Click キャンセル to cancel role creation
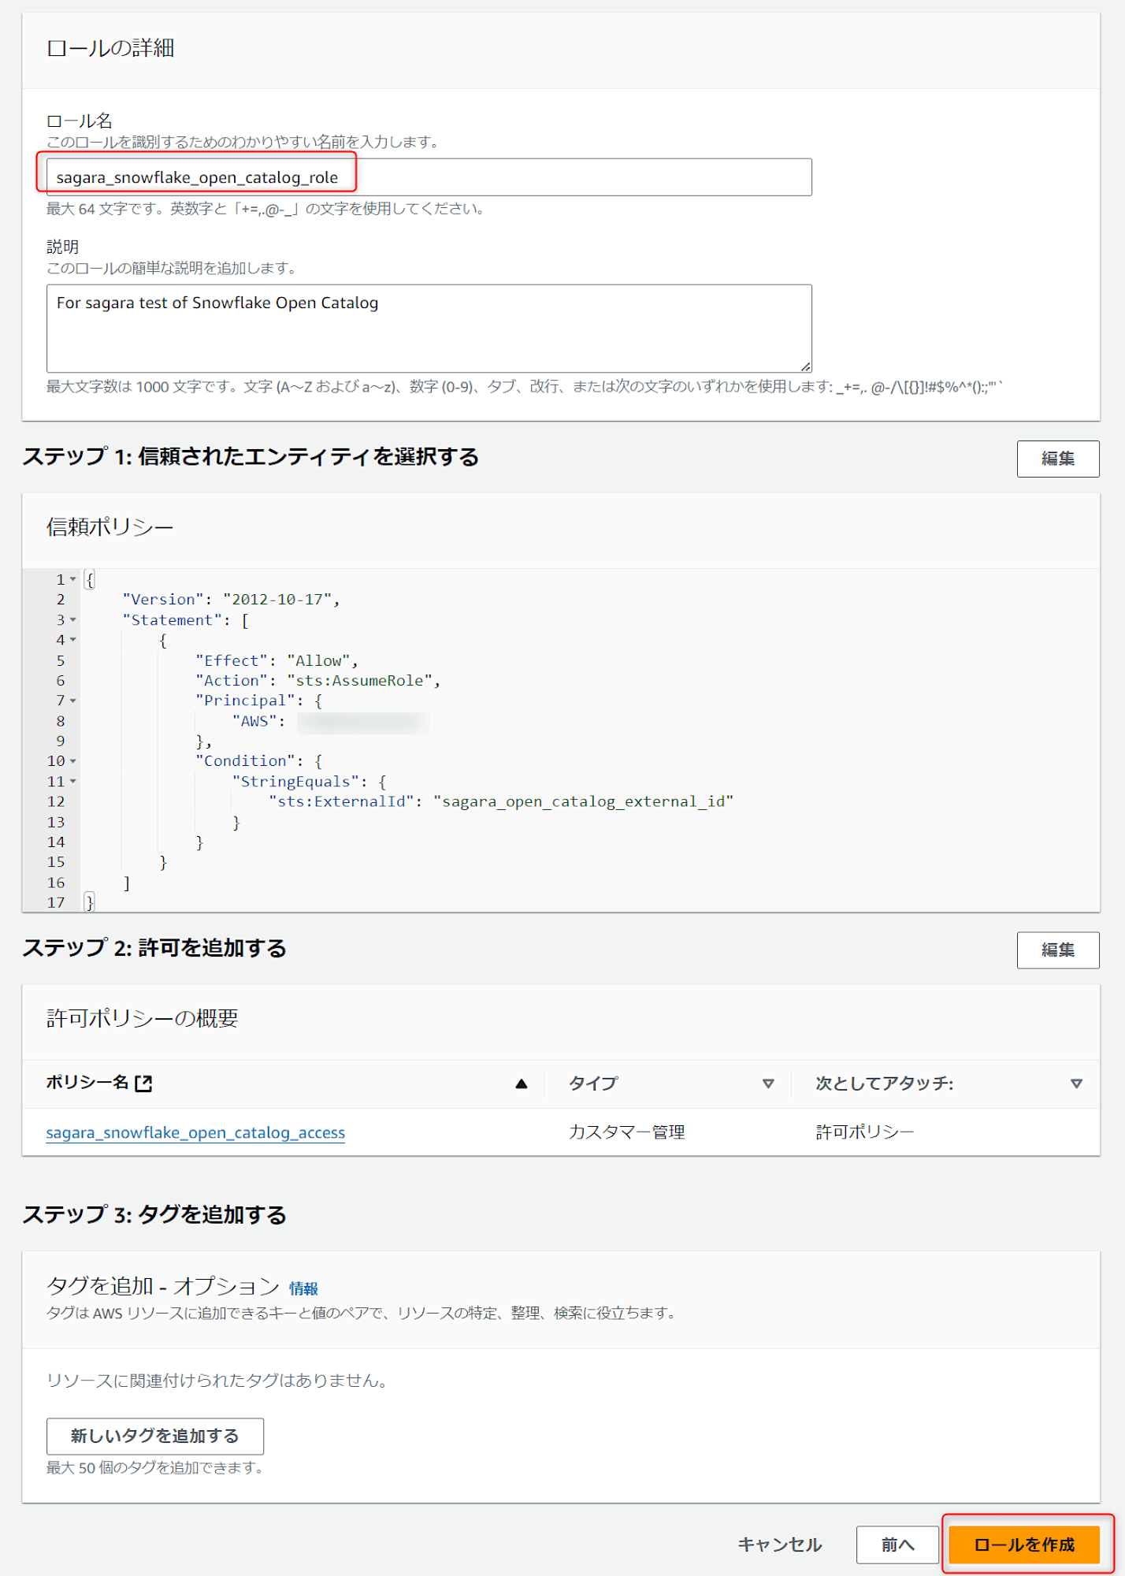 tap(779, 1544)
